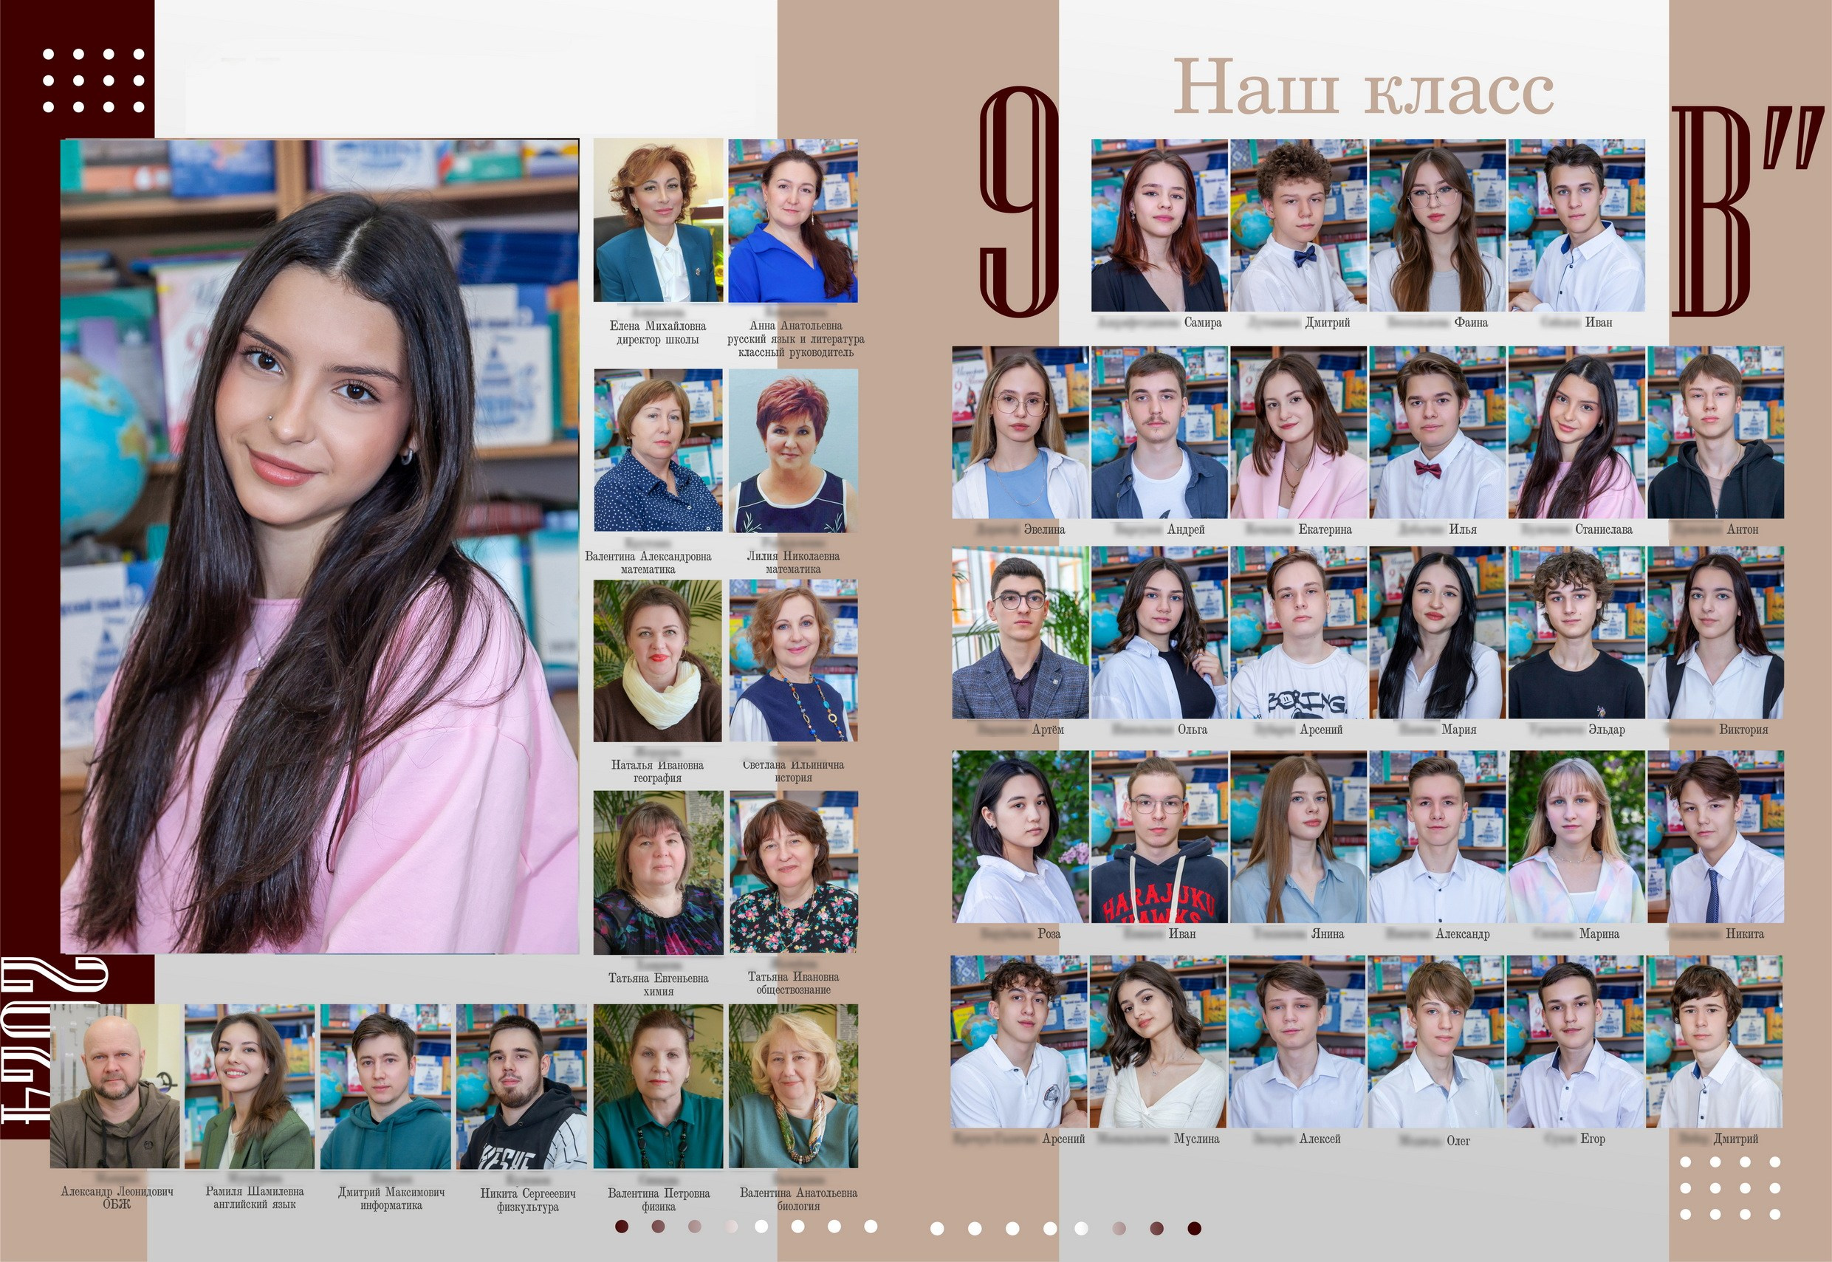Open photo of Светлана Ильинична, история
This screenshot has width=1832, height=1262.
(793, 660)
